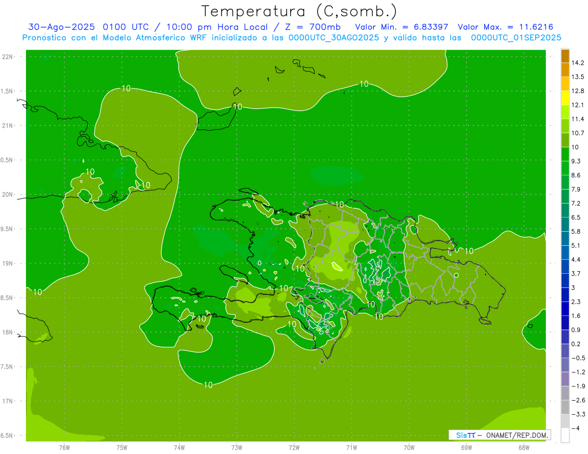Click the 5.1 color scale label
This screenshot has width=588, height=454.
pyautogui.click(x=576, y=245)
